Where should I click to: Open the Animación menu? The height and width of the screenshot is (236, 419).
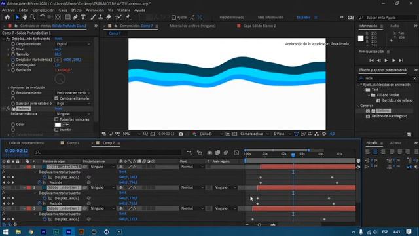(94, 10)
